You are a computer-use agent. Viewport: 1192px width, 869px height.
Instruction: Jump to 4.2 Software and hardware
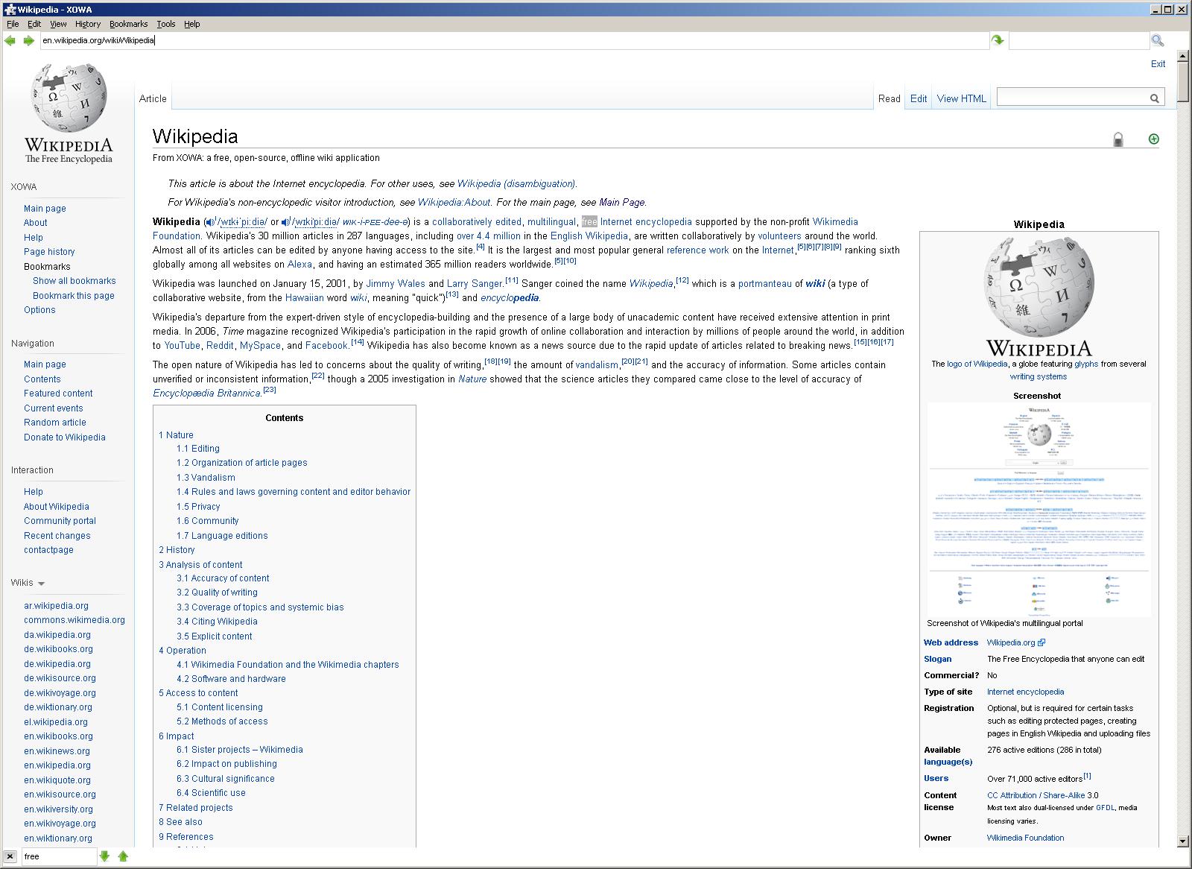(231, 679)
